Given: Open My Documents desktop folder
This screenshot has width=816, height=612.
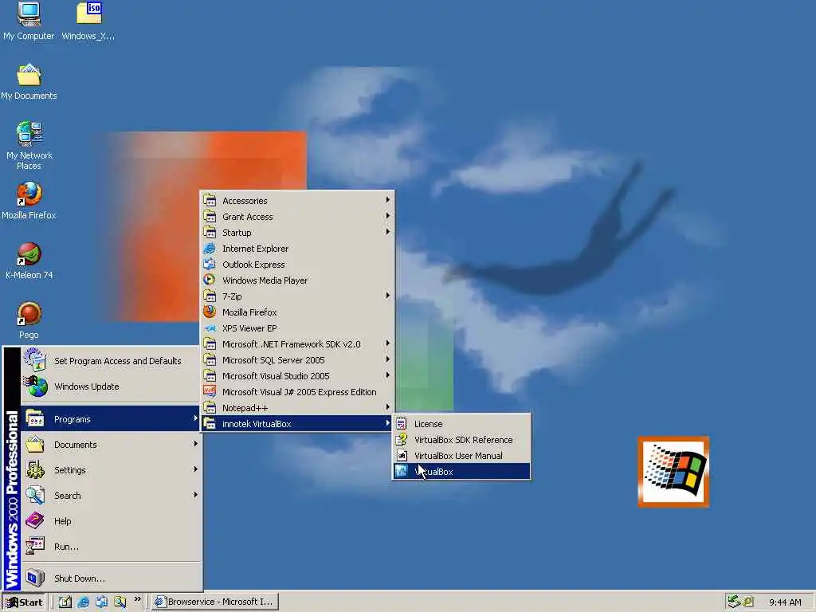Looking at the screenshot, I should (29, 82).
